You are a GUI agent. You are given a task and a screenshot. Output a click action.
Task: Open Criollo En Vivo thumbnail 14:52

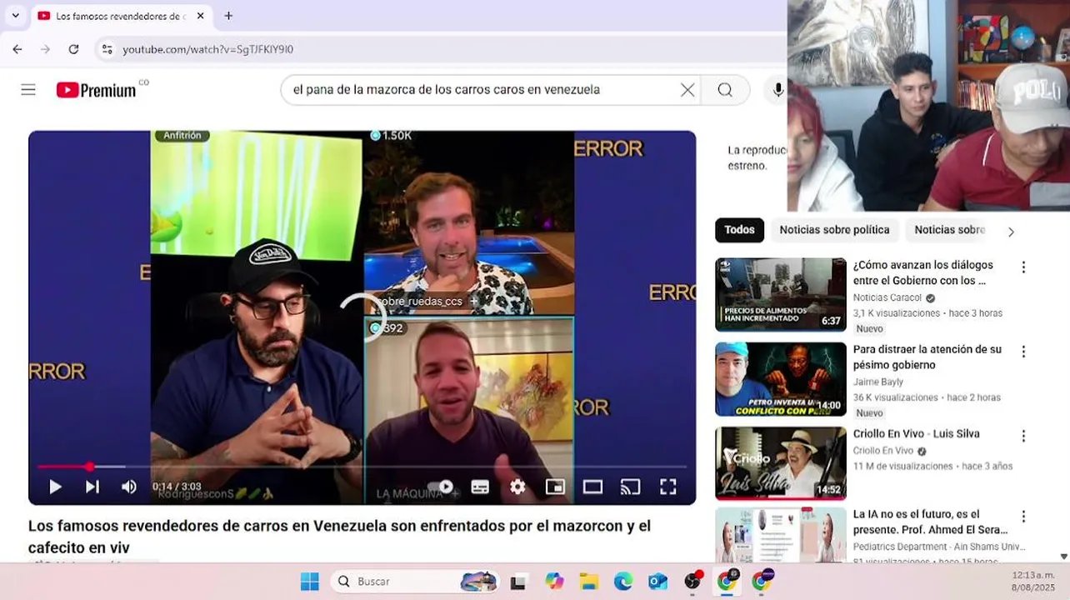point(781,463)
